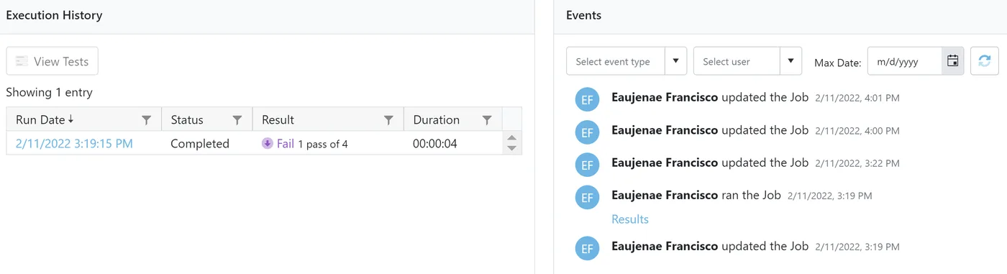Click the up scroll arrow of the table
1007x274 pixels.
[x=512, y=138]
